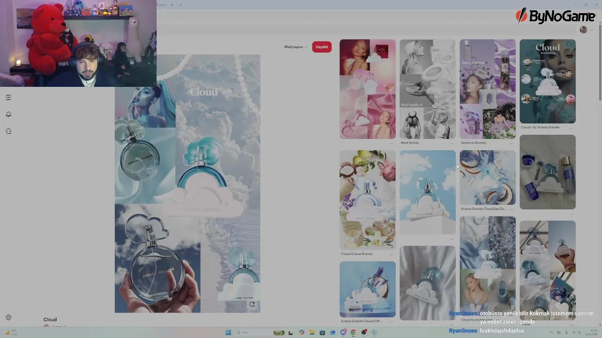Open more options for Ariana Grande Cloud Eau De pin
This screenshot has height=338, width=602.
coord(512,208)
